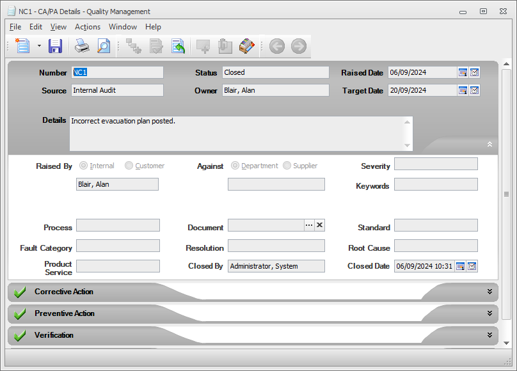Viewport: 517px width, 371px height.
Task: Click the colorful card file toolbar icon
Action: pyautogui.click(x=246, y=46)
